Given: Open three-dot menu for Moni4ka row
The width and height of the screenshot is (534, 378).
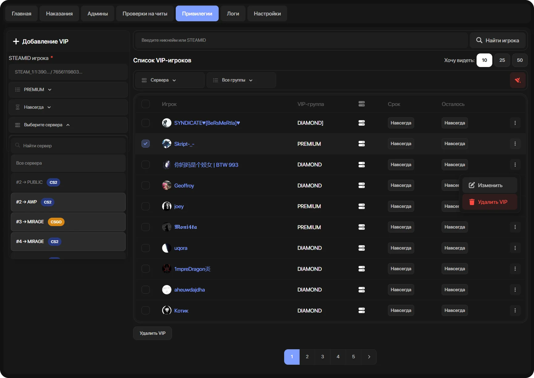Looking at the screenshot, I should click(x=515, y=227).
